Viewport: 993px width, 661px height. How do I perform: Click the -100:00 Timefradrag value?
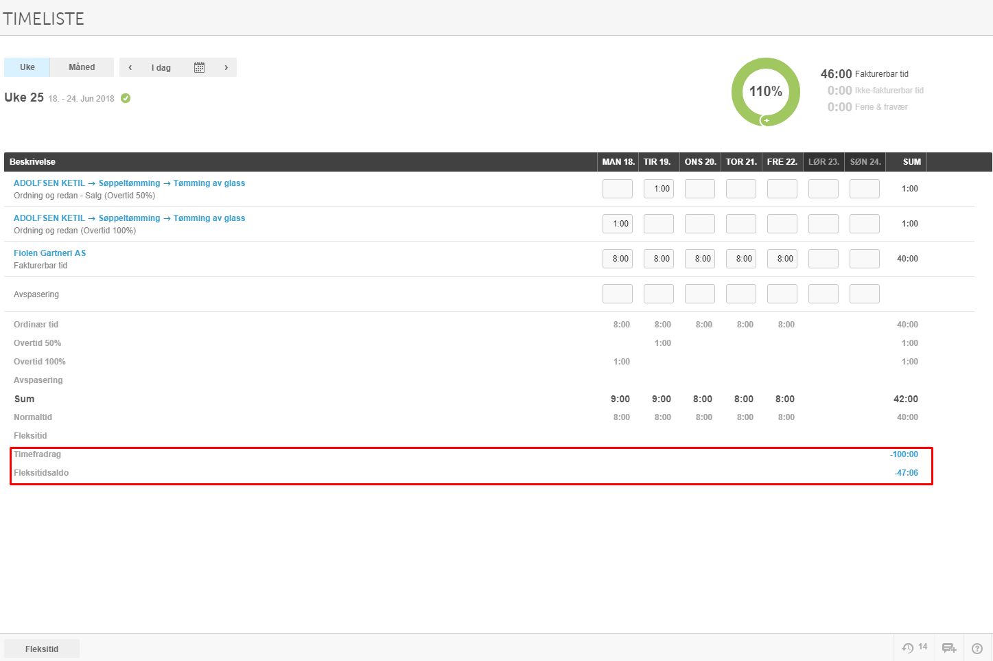[904, 454]
